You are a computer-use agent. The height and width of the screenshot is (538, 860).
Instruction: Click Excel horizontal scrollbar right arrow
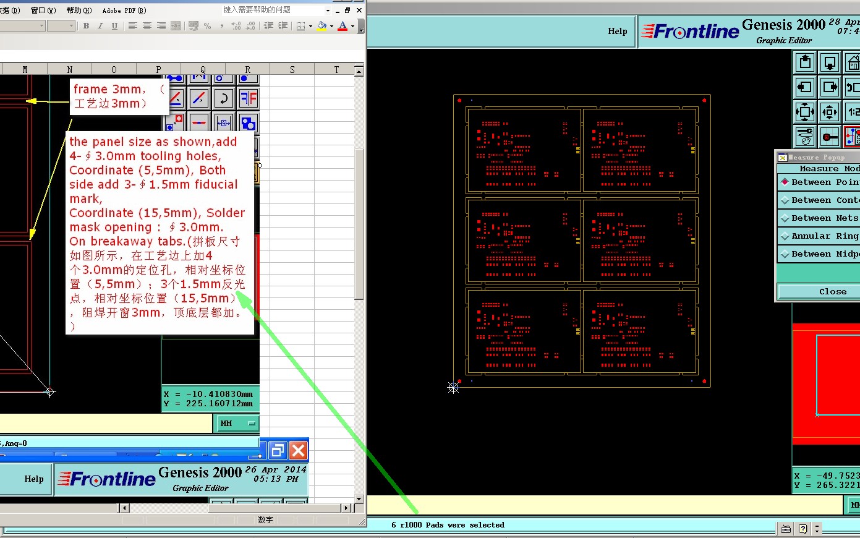(x=345, y=508)
